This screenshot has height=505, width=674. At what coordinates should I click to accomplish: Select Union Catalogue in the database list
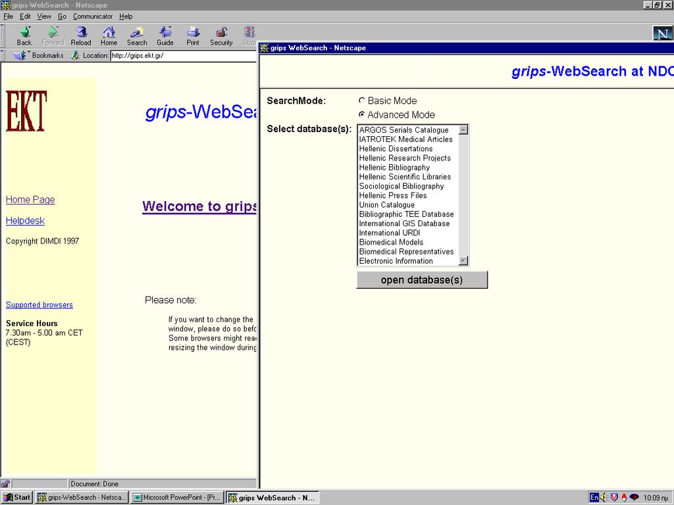387,205
